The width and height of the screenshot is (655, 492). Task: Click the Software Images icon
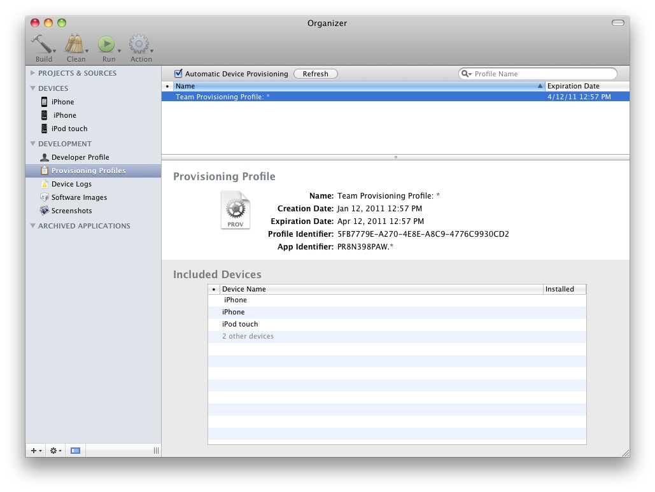click(x=45, y=197)
